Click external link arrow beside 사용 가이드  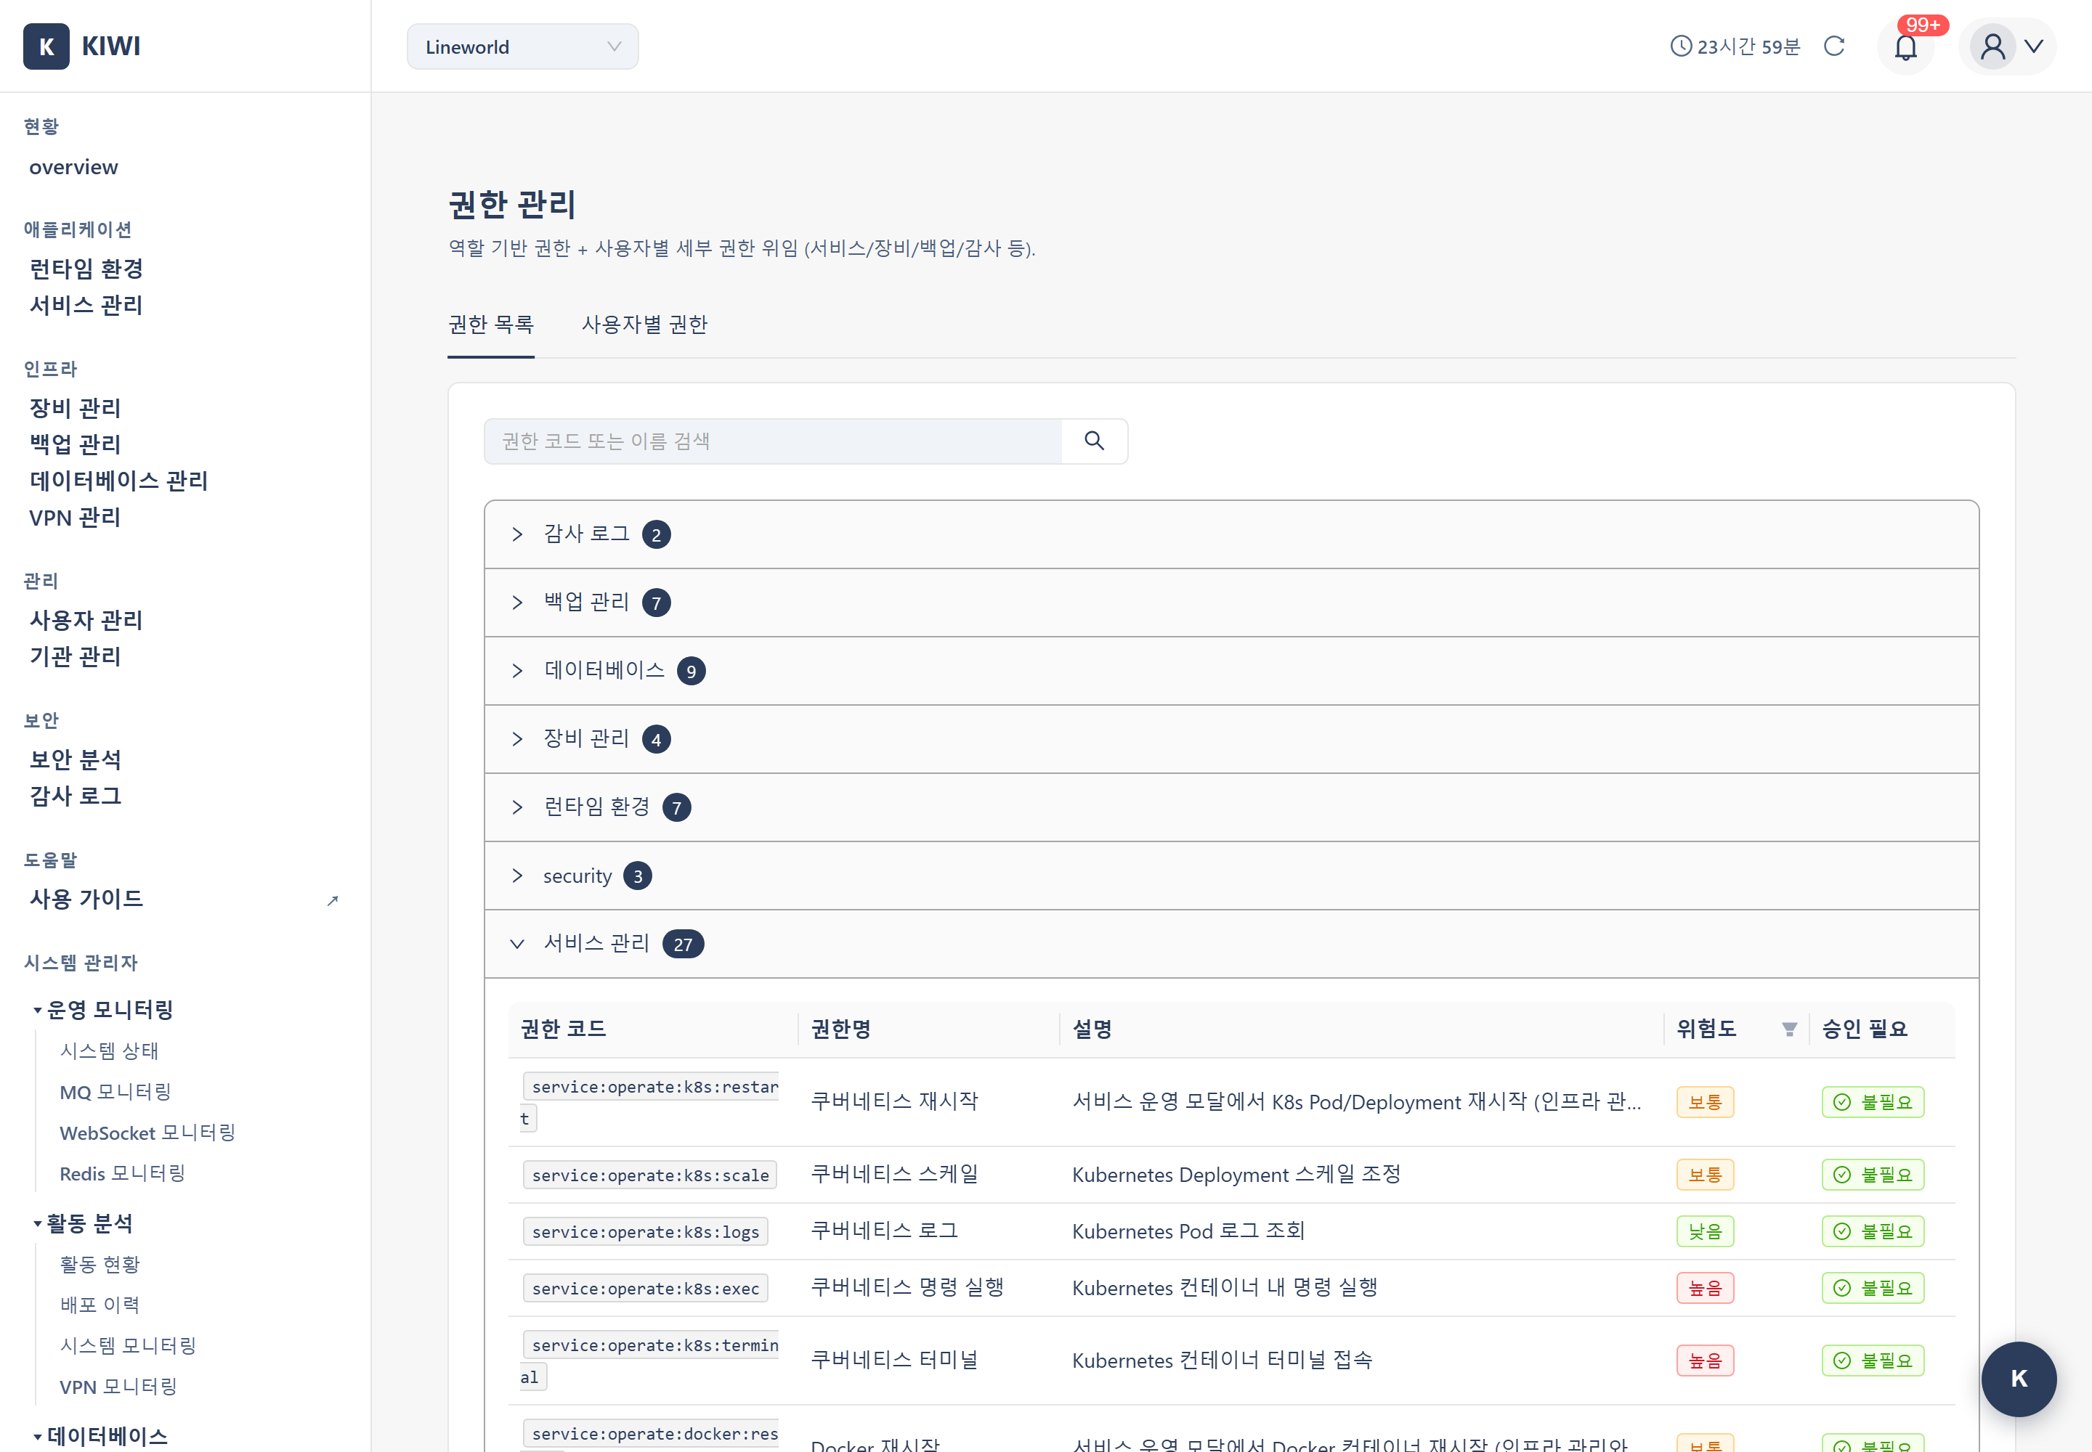pos(333,901)
